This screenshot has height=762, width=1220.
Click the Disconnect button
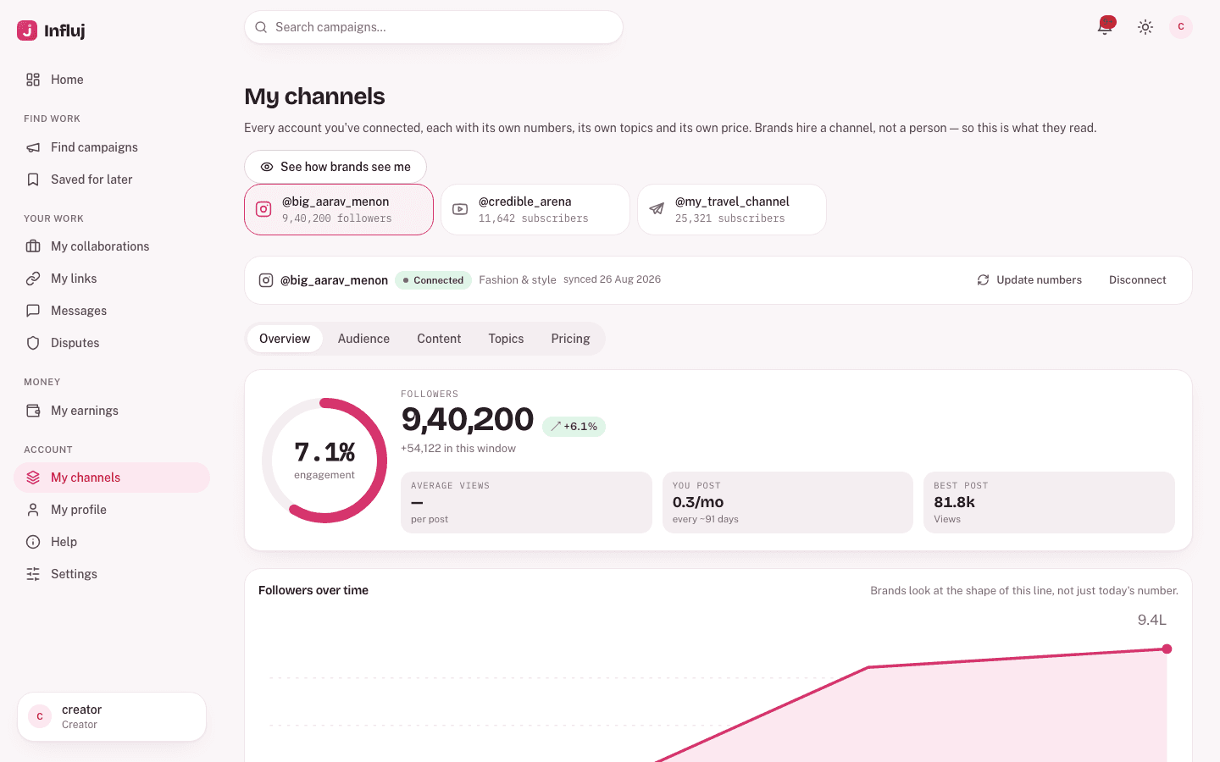[1138, 280]
